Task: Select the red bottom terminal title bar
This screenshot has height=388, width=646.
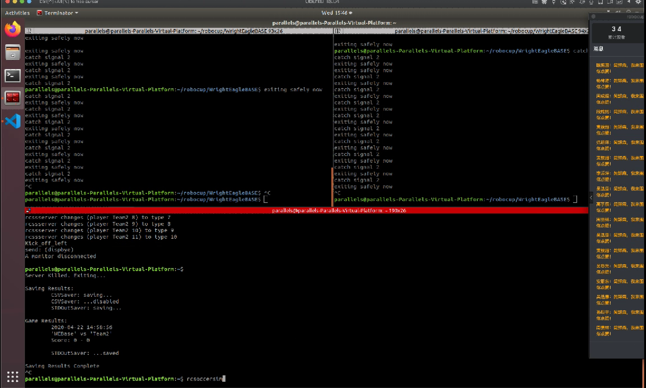Action: 339,210
